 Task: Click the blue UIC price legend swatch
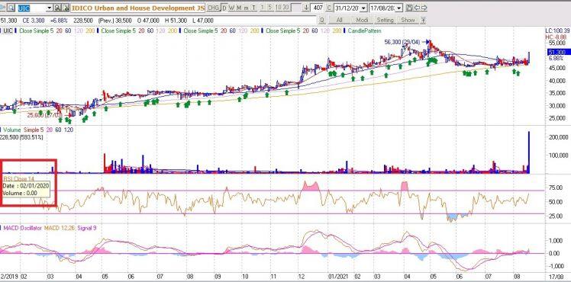pyautogui.click(x=1, y=31)
